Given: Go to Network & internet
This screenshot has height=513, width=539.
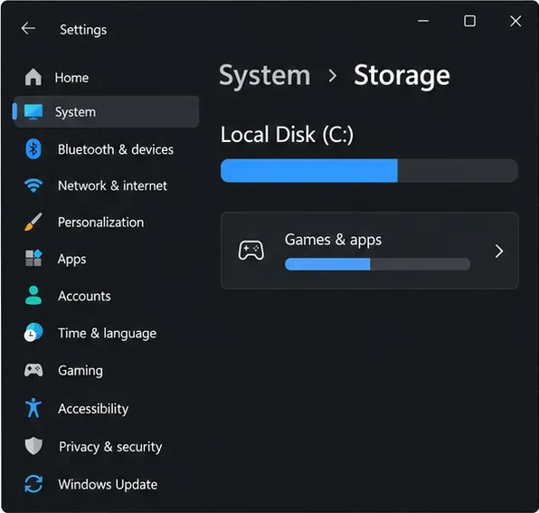Looking at the screenshot, I should coord(106,185).
